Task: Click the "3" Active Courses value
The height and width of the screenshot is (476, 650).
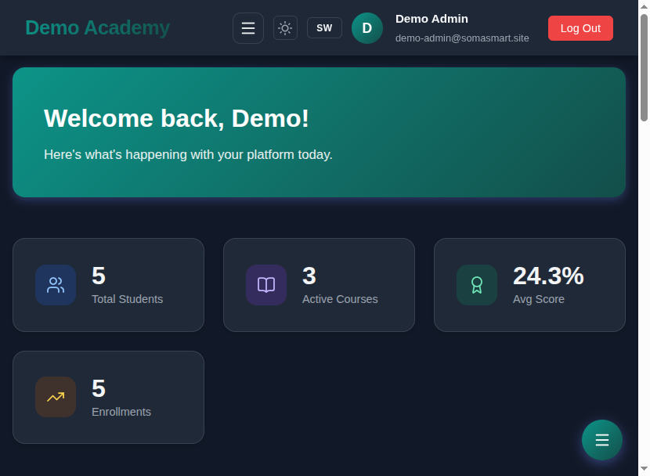Action: [x=309, y=276]
